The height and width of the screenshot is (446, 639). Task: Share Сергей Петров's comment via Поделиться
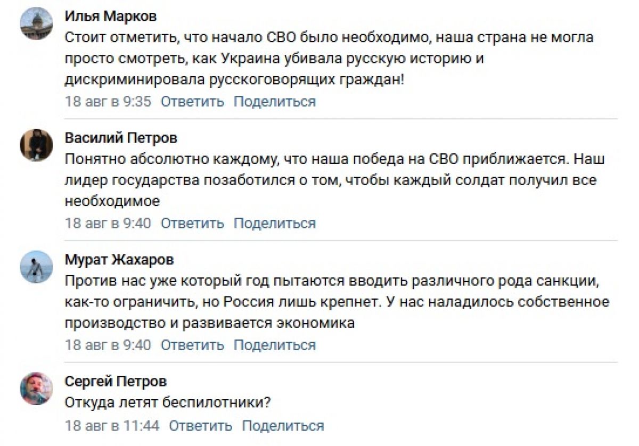click(283, 426)
